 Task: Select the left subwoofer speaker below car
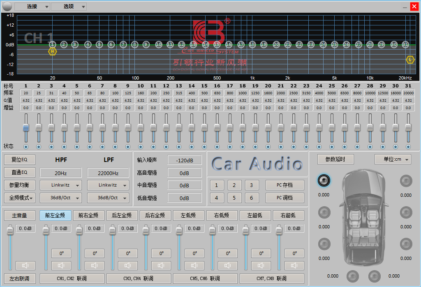click(353, 276)
